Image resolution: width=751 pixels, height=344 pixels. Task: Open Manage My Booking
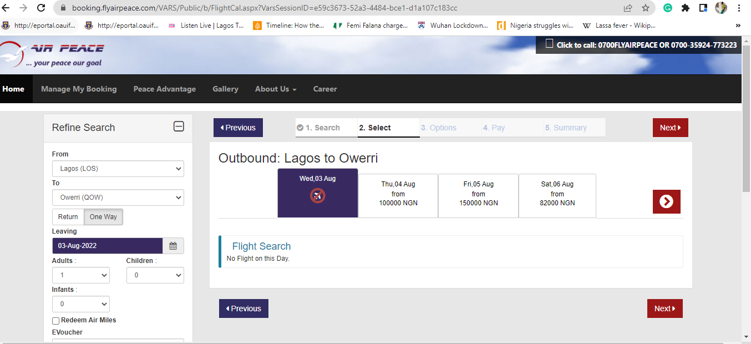point(79,89)
